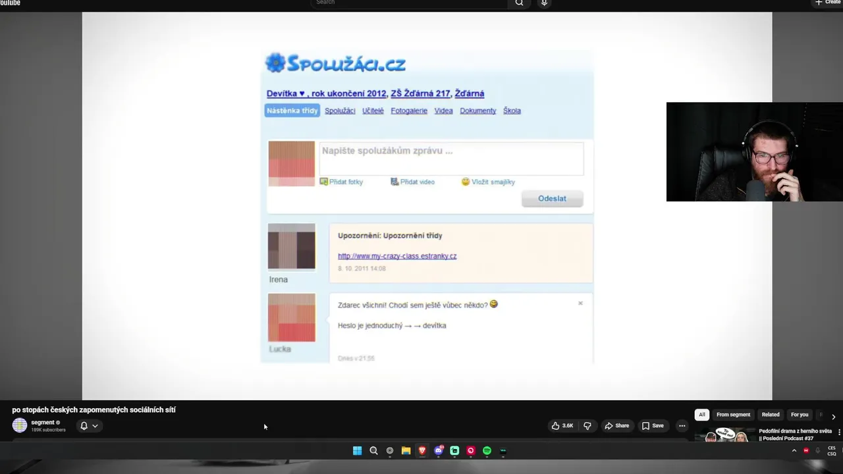843x474 pixels.
Task: Select the Related filter chip
Action: pyautogui.click(x=771, y=415)
